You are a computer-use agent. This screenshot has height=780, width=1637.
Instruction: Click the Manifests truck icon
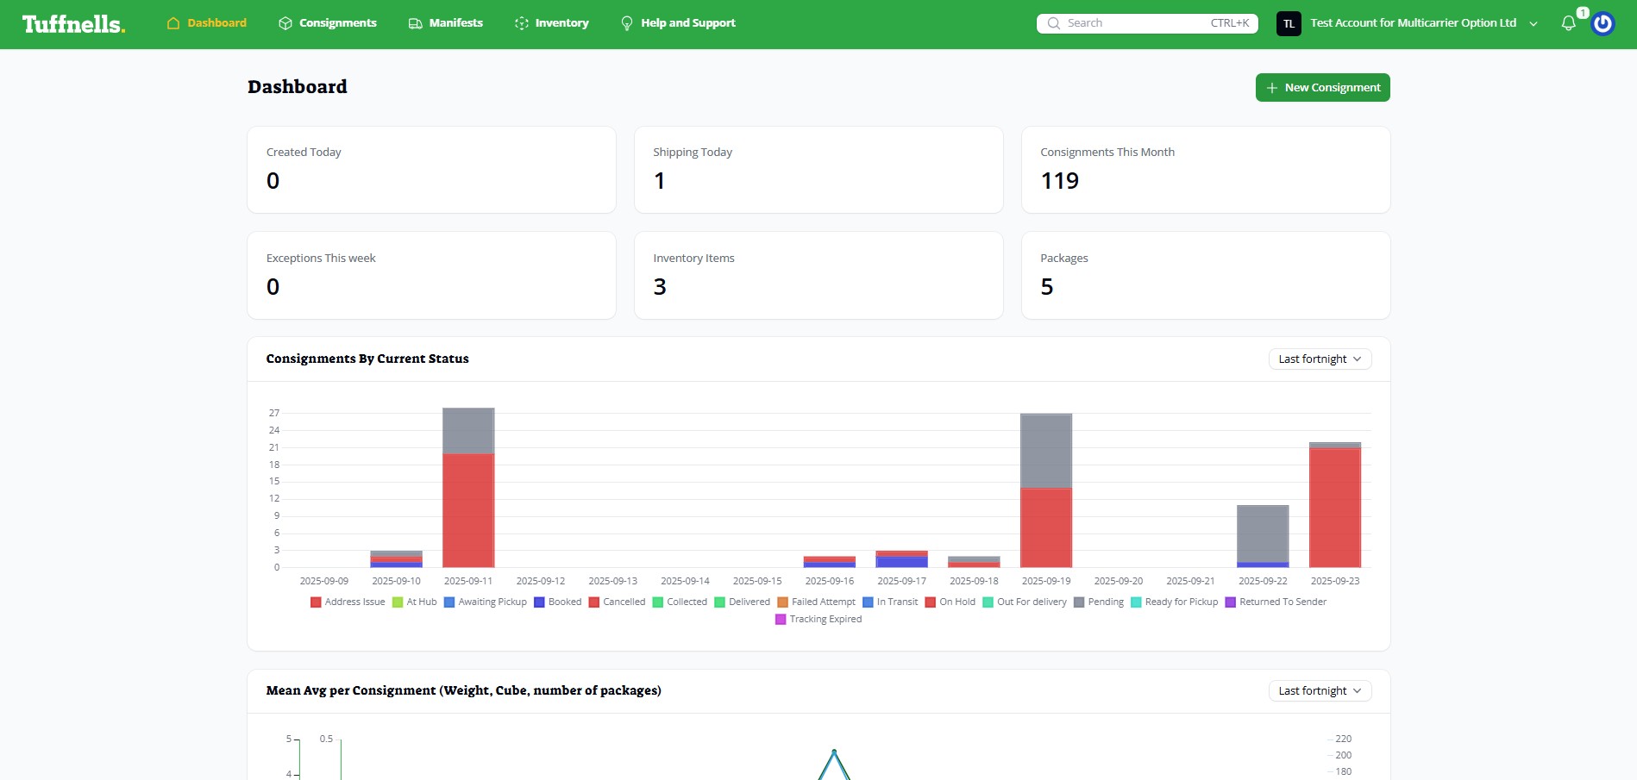[x=415, y=23]
